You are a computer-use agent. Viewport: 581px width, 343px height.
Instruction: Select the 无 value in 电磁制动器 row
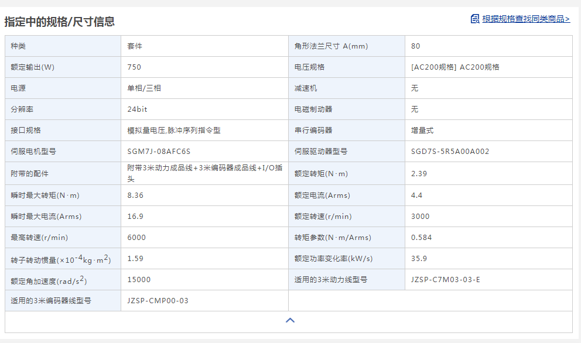(x=415, y=109)
